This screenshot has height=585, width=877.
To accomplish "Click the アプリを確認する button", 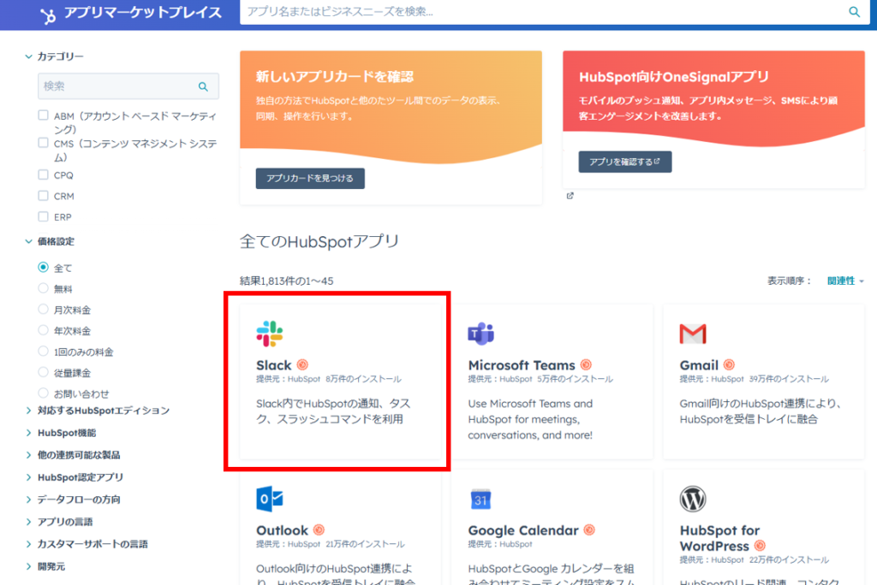I will pyautogui.click(x=624, y=162).
